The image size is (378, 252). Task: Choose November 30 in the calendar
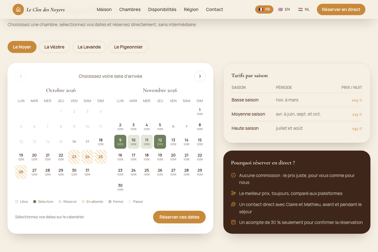(120, 187)
